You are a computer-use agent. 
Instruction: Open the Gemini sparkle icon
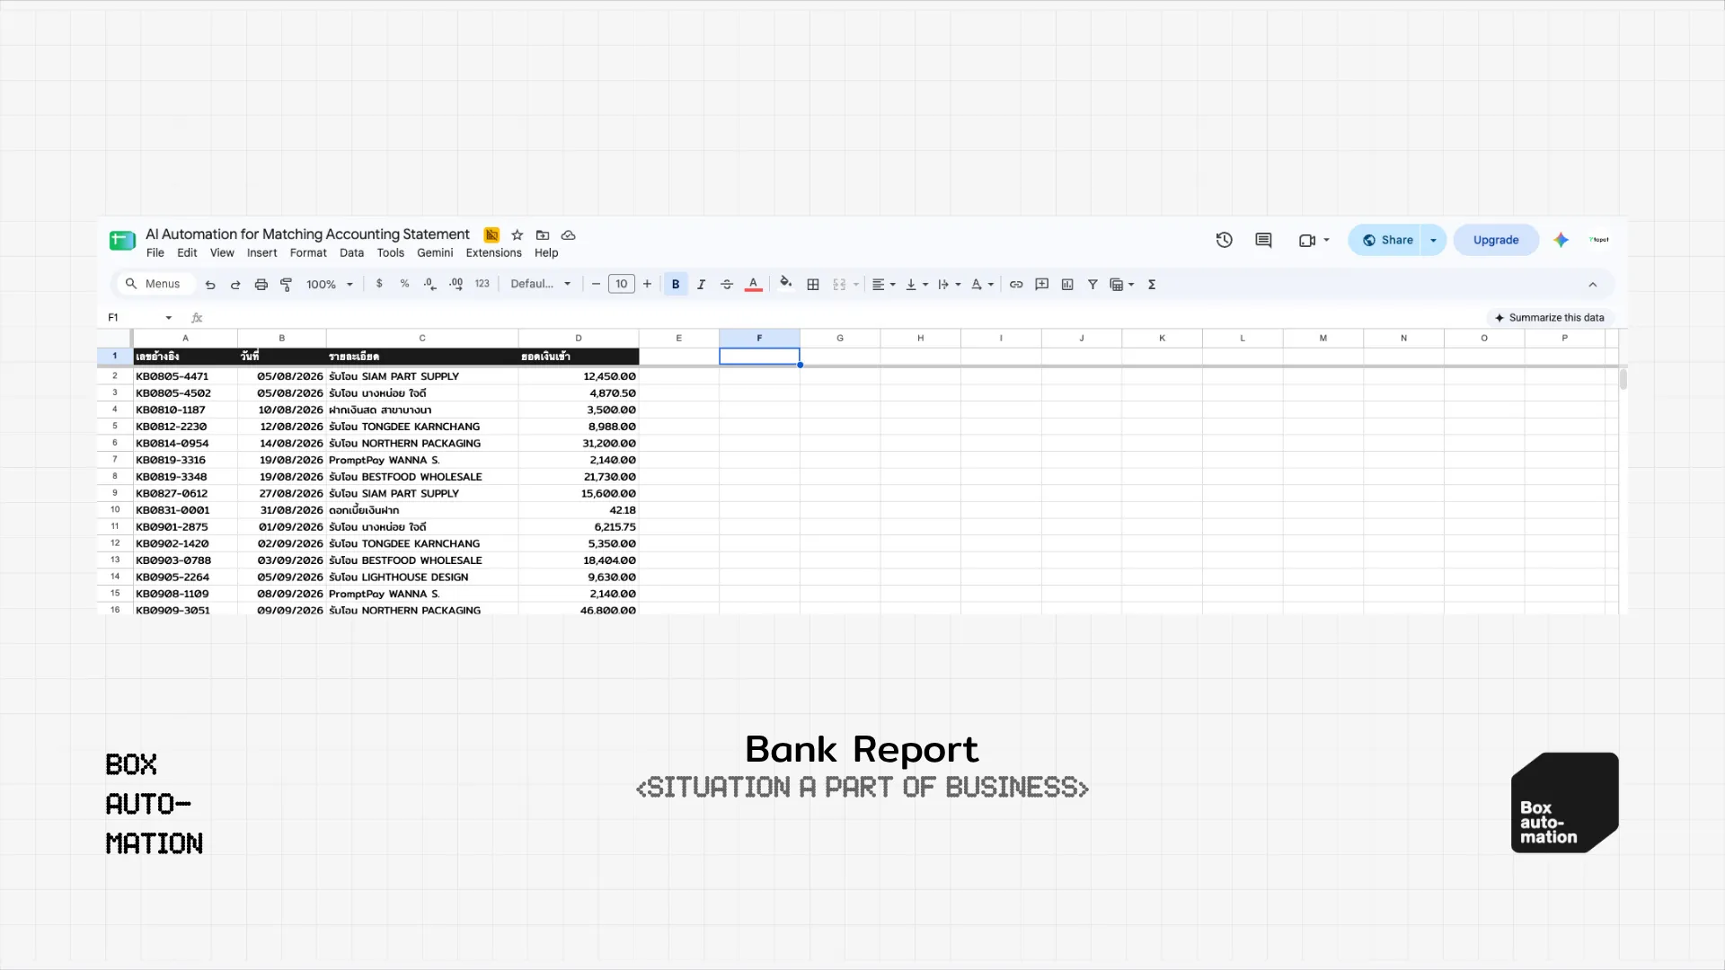(x=1561, y=240)
